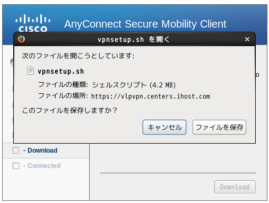Click the vpnsetup.sh を開く dialog title text

coord(134,39)
